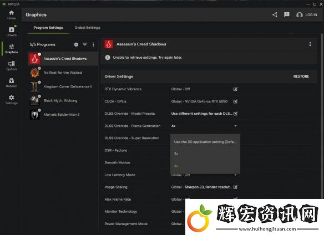Viewport: 324px width, 235px height.
Task: Click Smooth Motion label
Action: 117,162
